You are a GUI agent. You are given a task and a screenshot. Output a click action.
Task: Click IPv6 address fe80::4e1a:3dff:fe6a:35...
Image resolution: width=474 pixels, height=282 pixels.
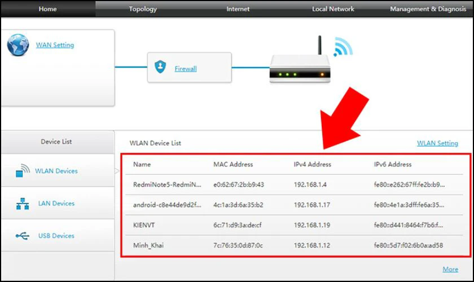click(x=409, y=205)
